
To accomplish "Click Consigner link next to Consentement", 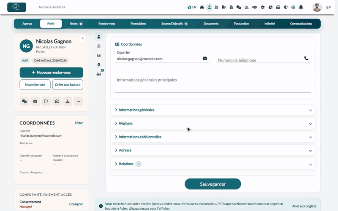I will (76, 204).
